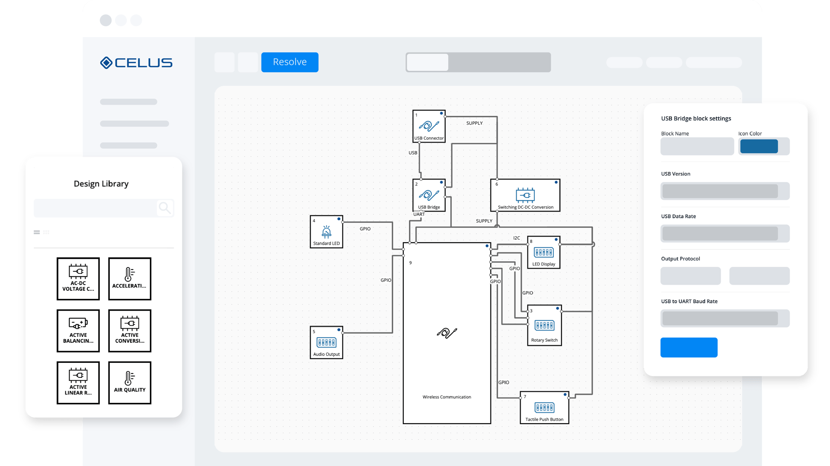Click the toolbar button adjacent to Resolve

(248, 62)
